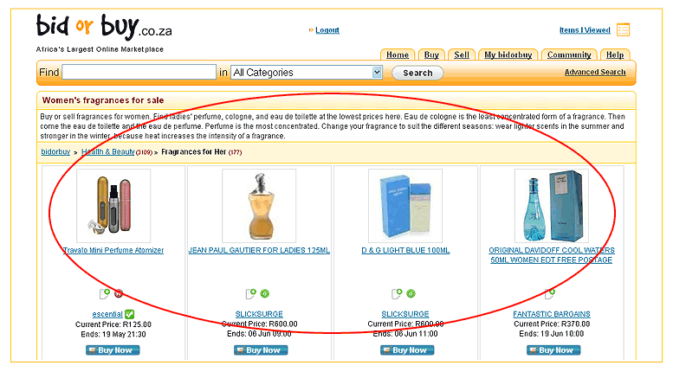Screen dimensions: 673x372
Task: Click verified checkmark next to escential seller
Action: point(129,314)
